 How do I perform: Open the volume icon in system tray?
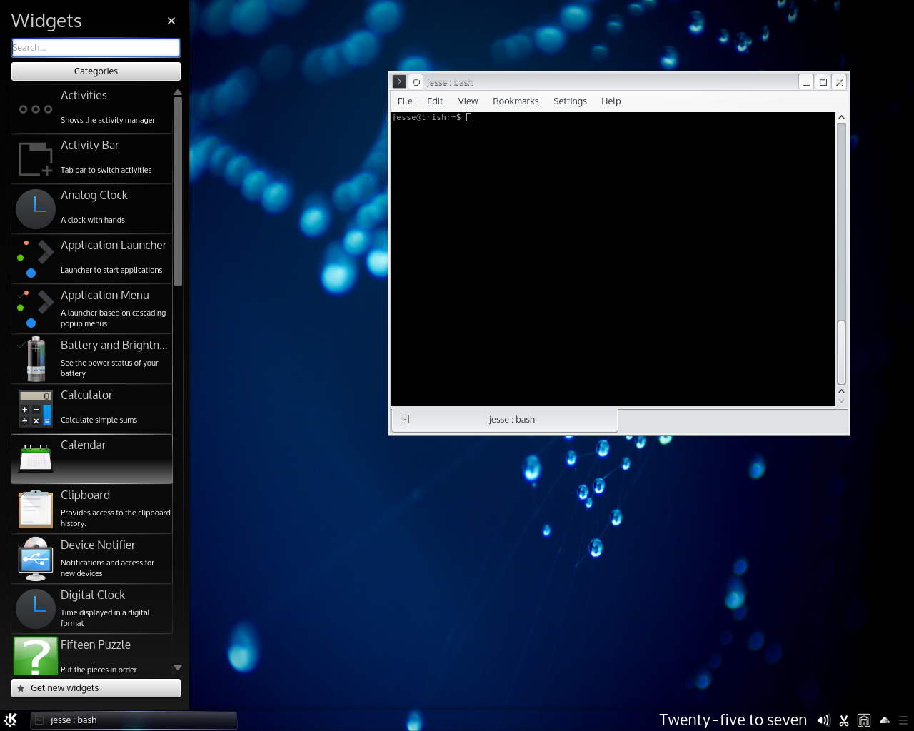point(823,720)
